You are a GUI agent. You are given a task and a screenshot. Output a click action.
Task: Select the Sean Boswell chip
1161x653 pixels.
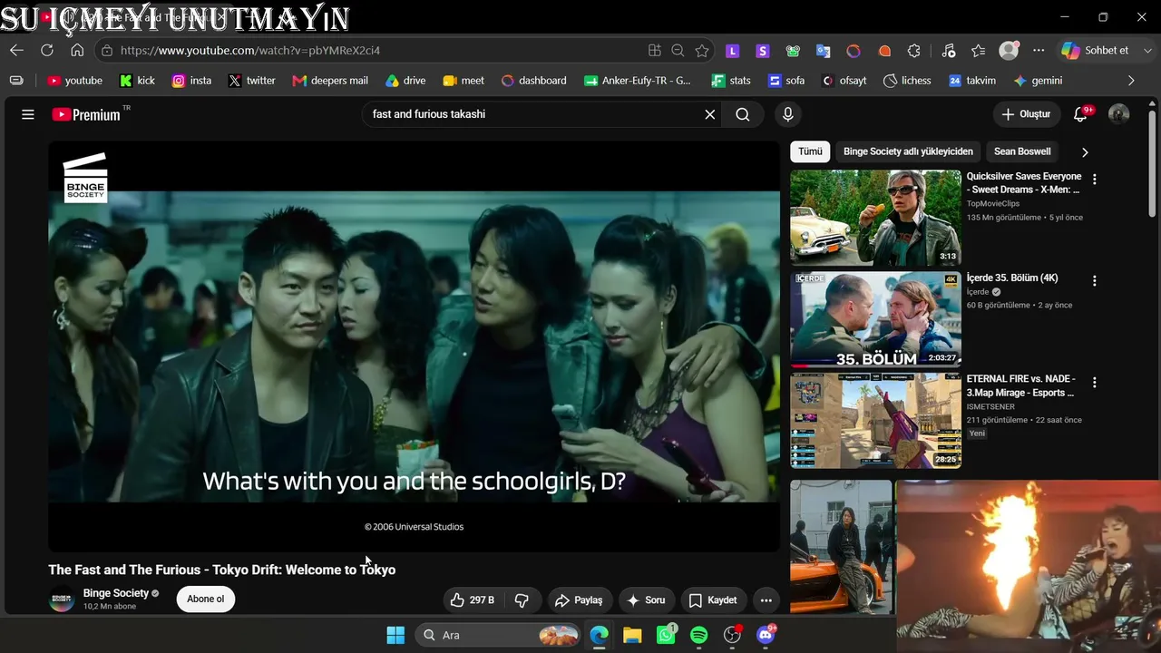click(x=1022, y=151)
